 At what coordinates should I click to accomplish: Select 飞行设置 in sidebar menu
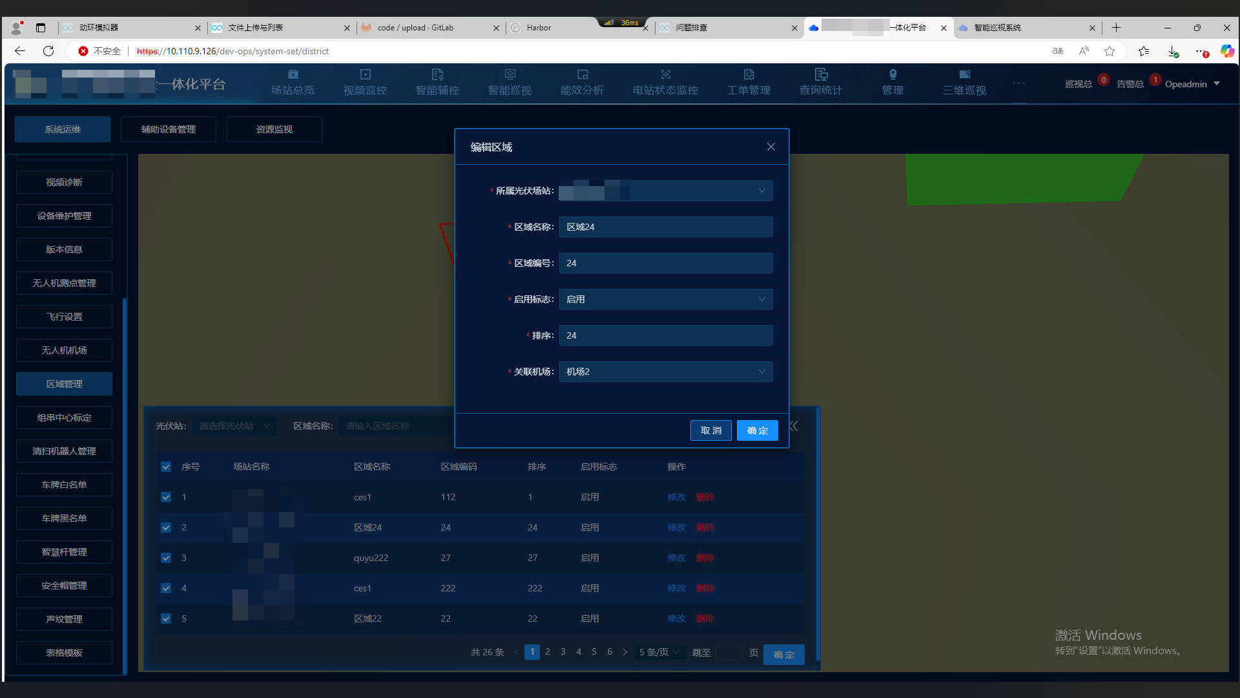point(64,317)
